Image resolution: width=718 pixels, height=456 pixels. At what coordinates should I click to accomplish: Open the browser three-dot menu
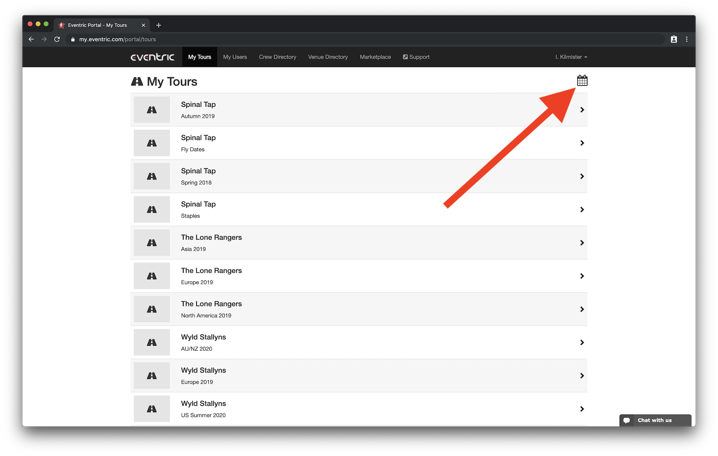pos(687,39)
